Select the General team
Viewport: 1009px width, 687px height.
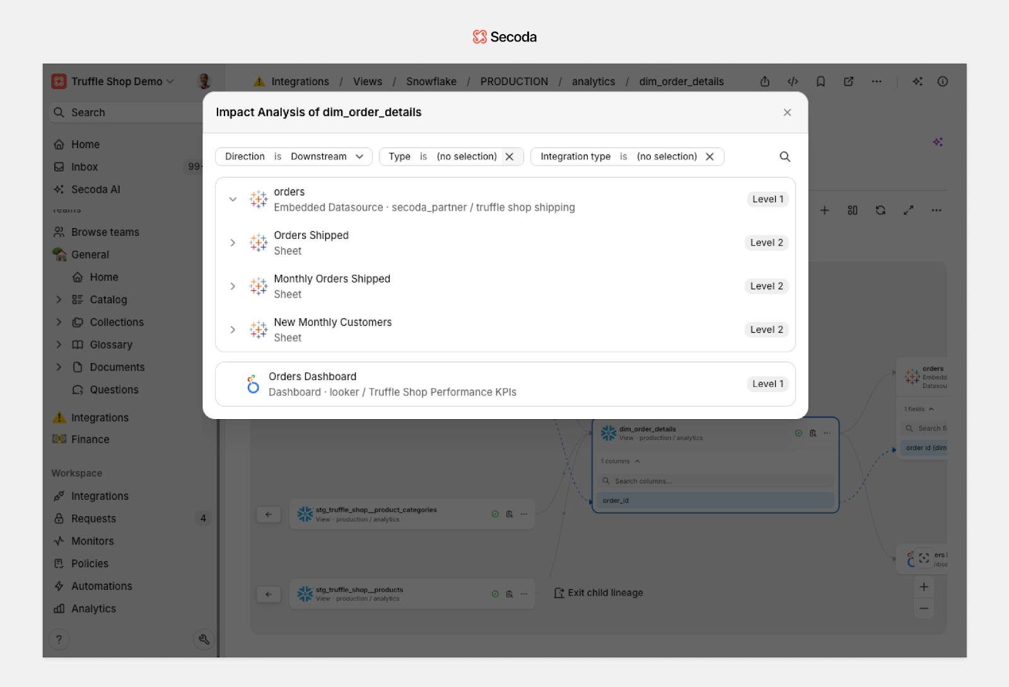[x=90, y=255]
